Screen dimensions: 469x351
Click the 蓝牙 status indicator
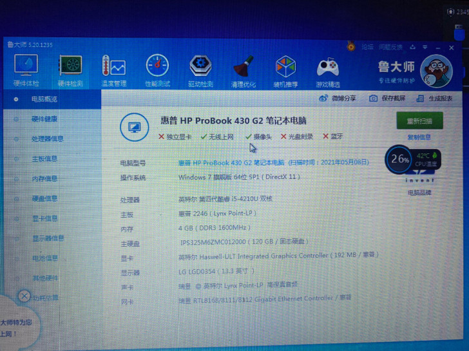point(333,137)
